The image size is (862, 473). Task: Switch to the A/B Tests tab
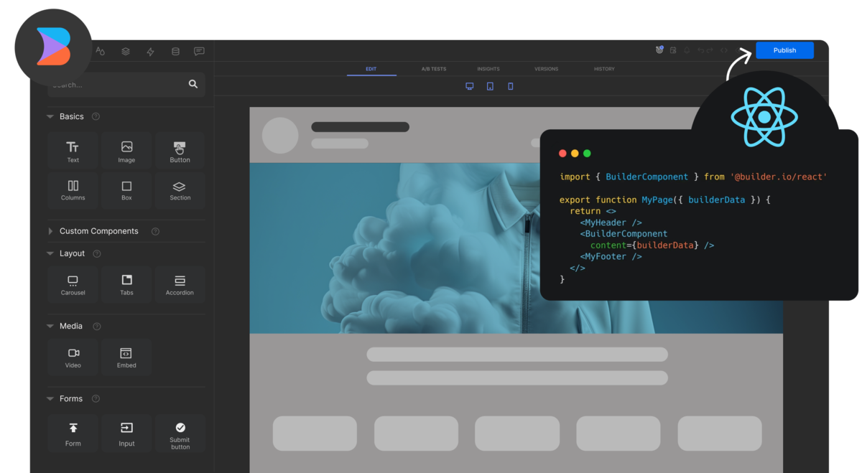pyautogui.click(x=433, y=69)
